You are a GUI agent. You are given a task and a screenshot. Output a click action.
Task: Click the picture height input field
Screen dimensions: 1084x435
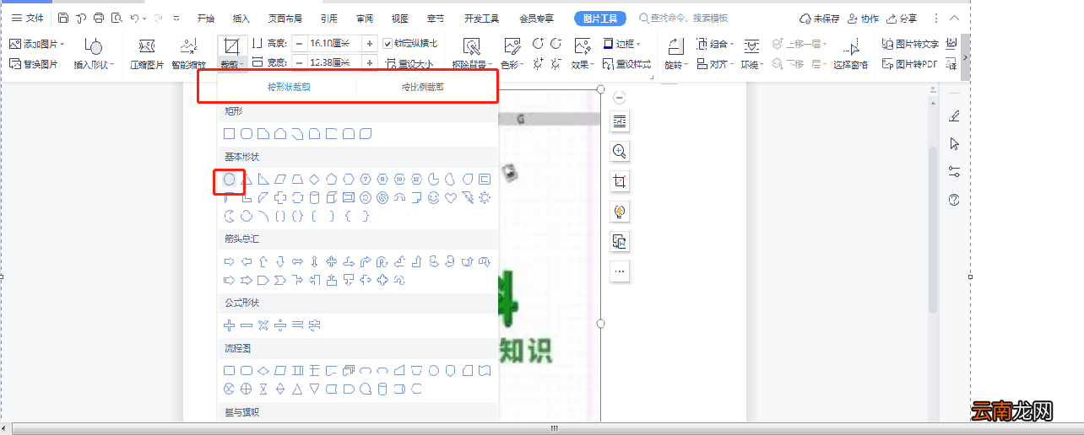point(334,42)
